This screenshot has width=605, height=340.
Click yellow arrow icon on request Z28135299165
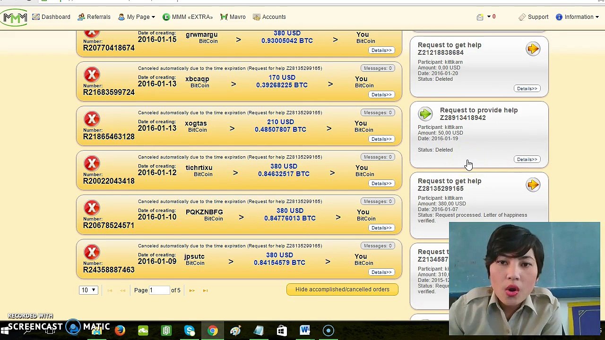point(533,185)
